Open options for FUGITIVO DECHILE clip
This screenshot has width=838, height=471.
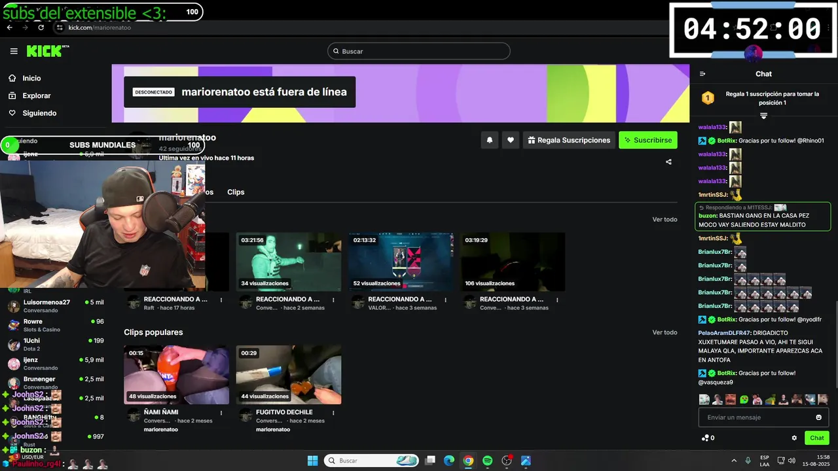(333, 413)
